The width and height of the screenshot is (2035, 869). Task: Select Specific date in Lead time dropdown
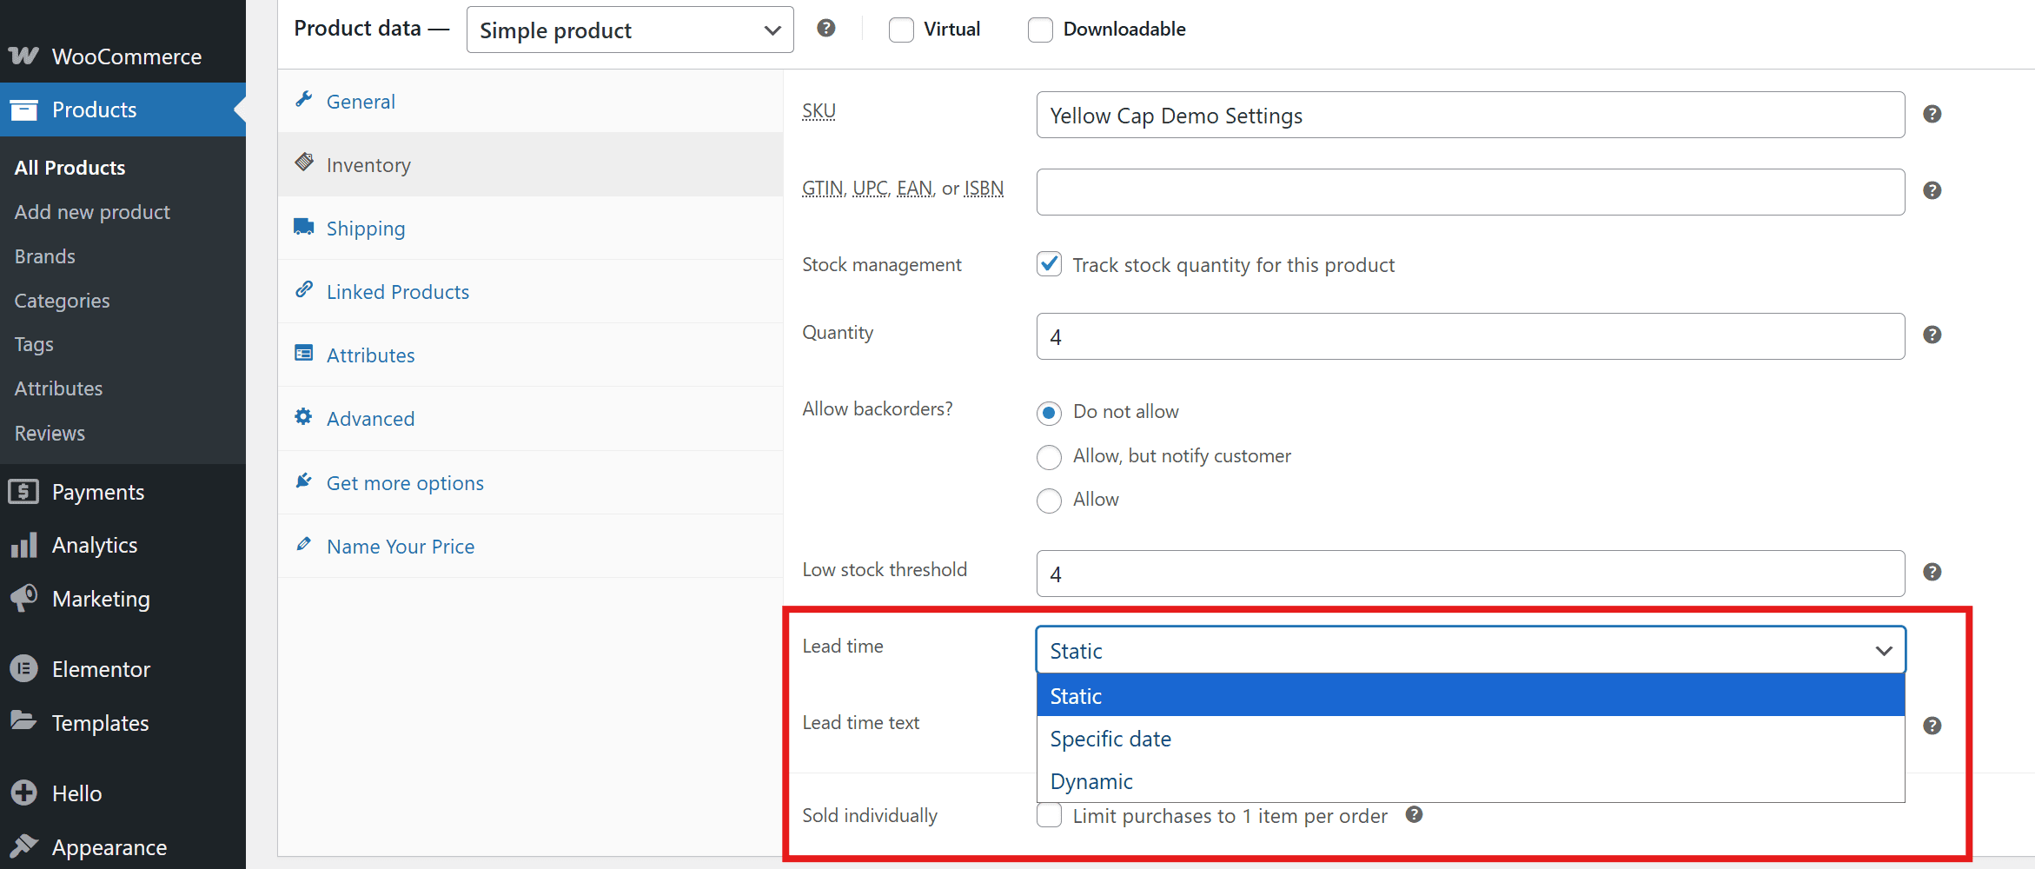1110,738
